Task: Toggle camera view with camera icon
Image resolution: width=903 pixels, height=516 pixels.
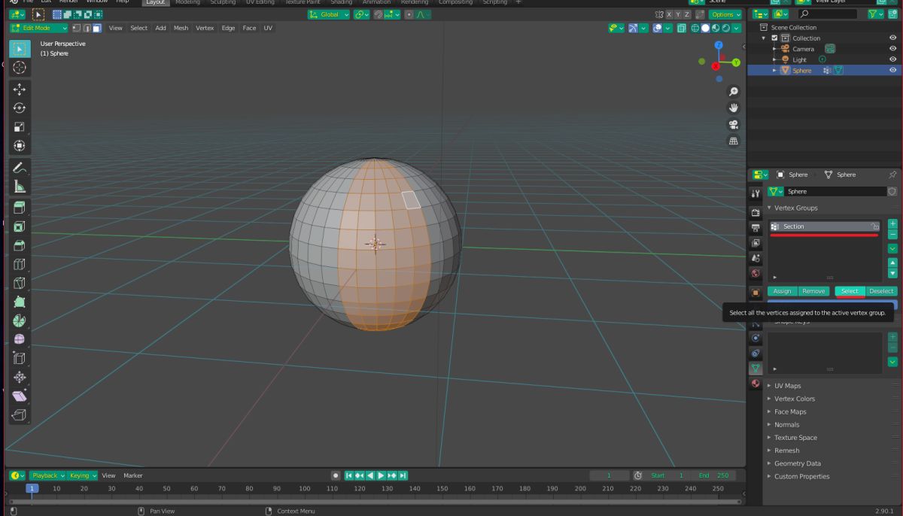Action: tap(733, 125)
